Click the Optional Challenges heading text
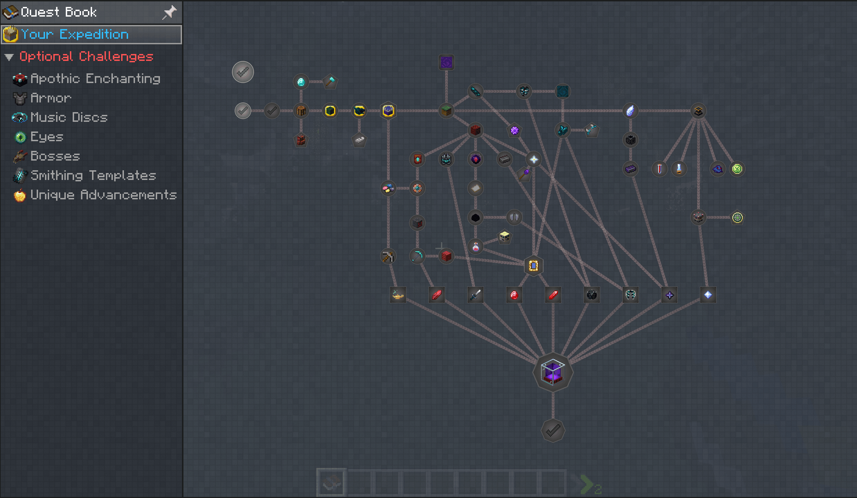Viewport: 857px width, 498px height. tap(86, 56)
